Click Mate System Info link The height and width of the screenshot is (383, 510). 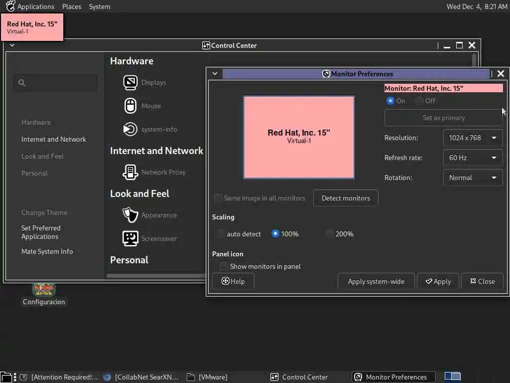tap(47, 251)
